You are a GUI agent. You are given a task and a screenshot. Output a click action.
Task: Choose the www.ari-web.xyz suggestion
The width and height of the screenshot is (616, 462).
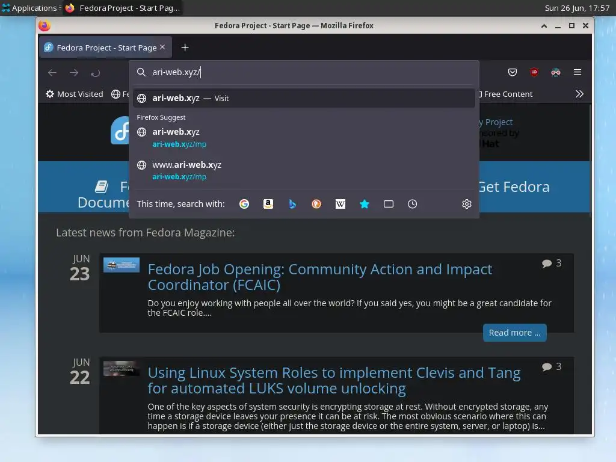pos(304,170)
